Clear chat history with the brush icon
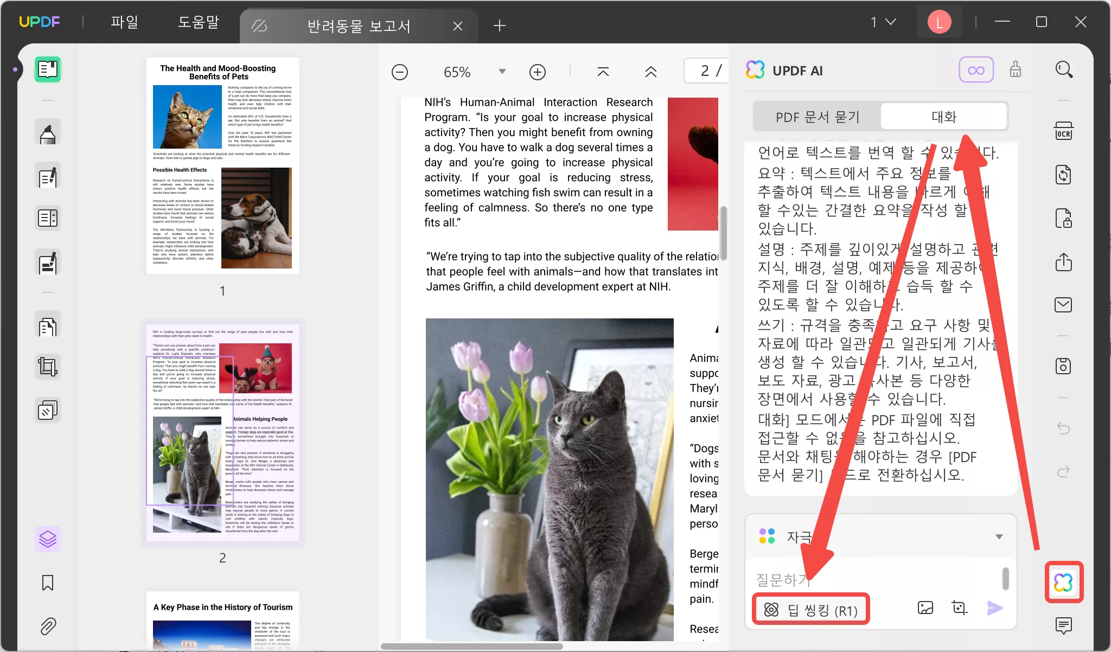Screen dimensions: 1111x652 tap(1015, 69)
